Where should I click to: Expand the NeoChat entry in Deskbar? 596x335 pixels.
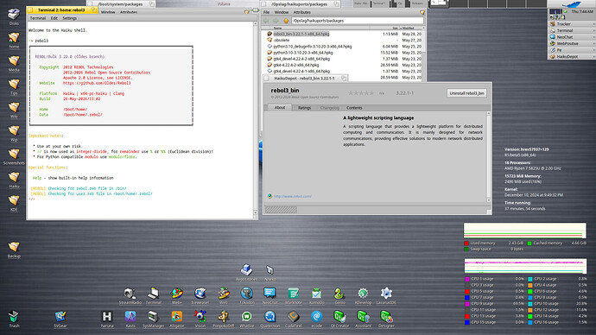pos(572,37)
